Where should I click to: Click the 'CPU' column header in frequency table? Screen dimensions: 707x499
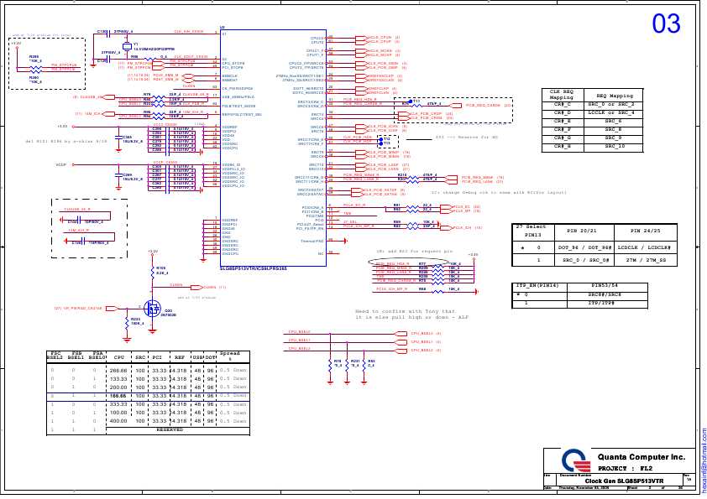coord(119,357)
